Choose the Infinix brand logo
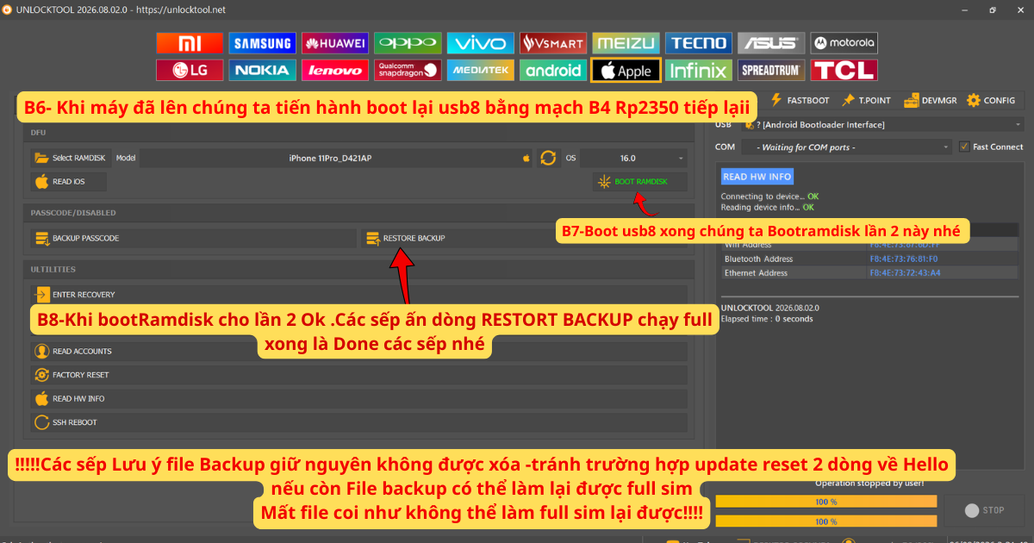This screenshot has height=543, width=1034. click(x=699, y=70)
